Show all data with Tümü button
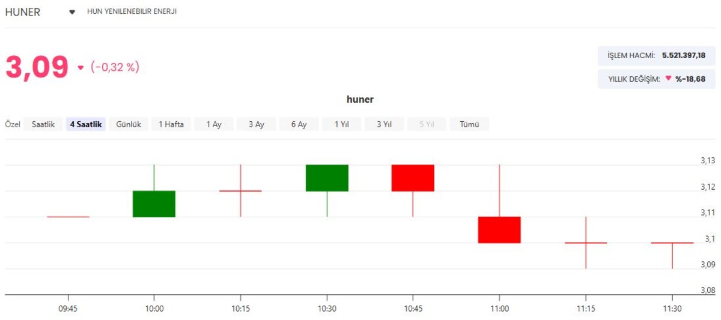Viewport: 721px width, 320px height. pyautogui.click(x=469, y=124)
